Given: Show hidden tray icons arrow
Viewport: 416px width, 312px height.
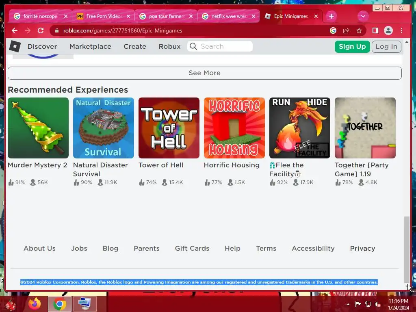Looking at the screenshot, I should coord(348,304).
